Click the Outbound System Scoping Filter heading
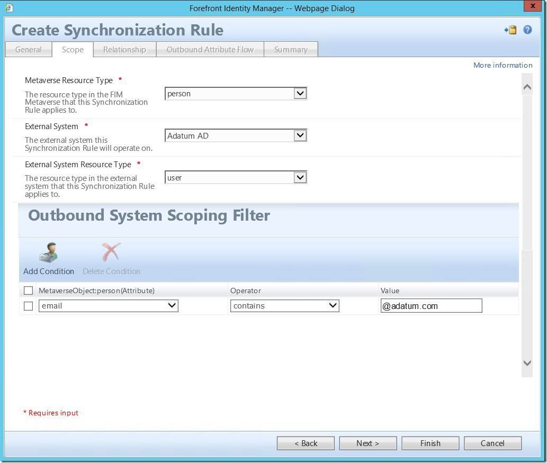This screenshot has width=547, height=463. click(x=149, y=215)
